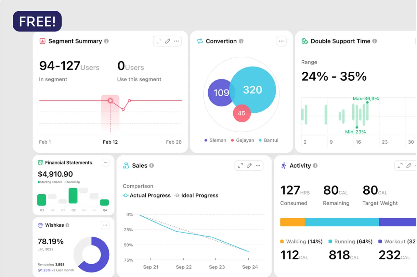This screenshot has width=417, height=277.
Task: Click the Min-23% chart label
Action: tap(355, 132)
